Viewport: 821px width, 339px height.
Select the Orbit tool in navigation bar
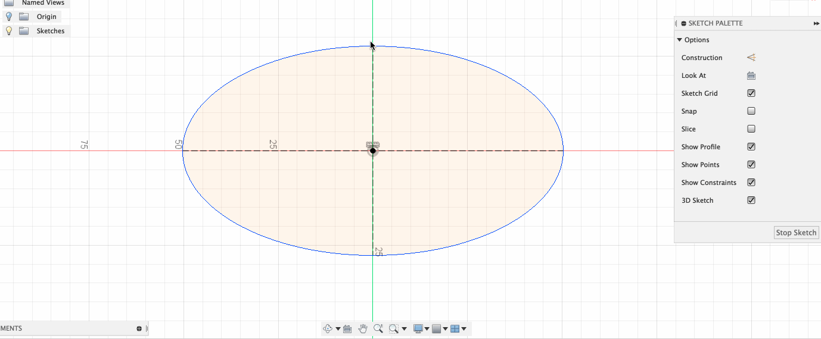pos(327,328)
